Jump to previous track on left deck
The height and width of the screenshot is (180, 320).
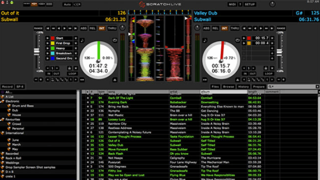tap(48, 28)
